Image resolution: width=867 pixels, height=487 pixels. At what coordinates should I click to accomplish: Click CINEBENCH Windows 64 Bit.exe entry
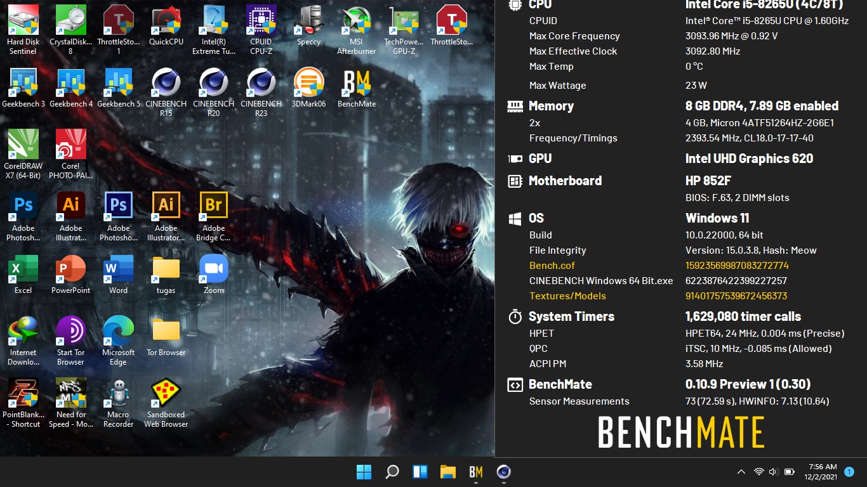[601, 281]
